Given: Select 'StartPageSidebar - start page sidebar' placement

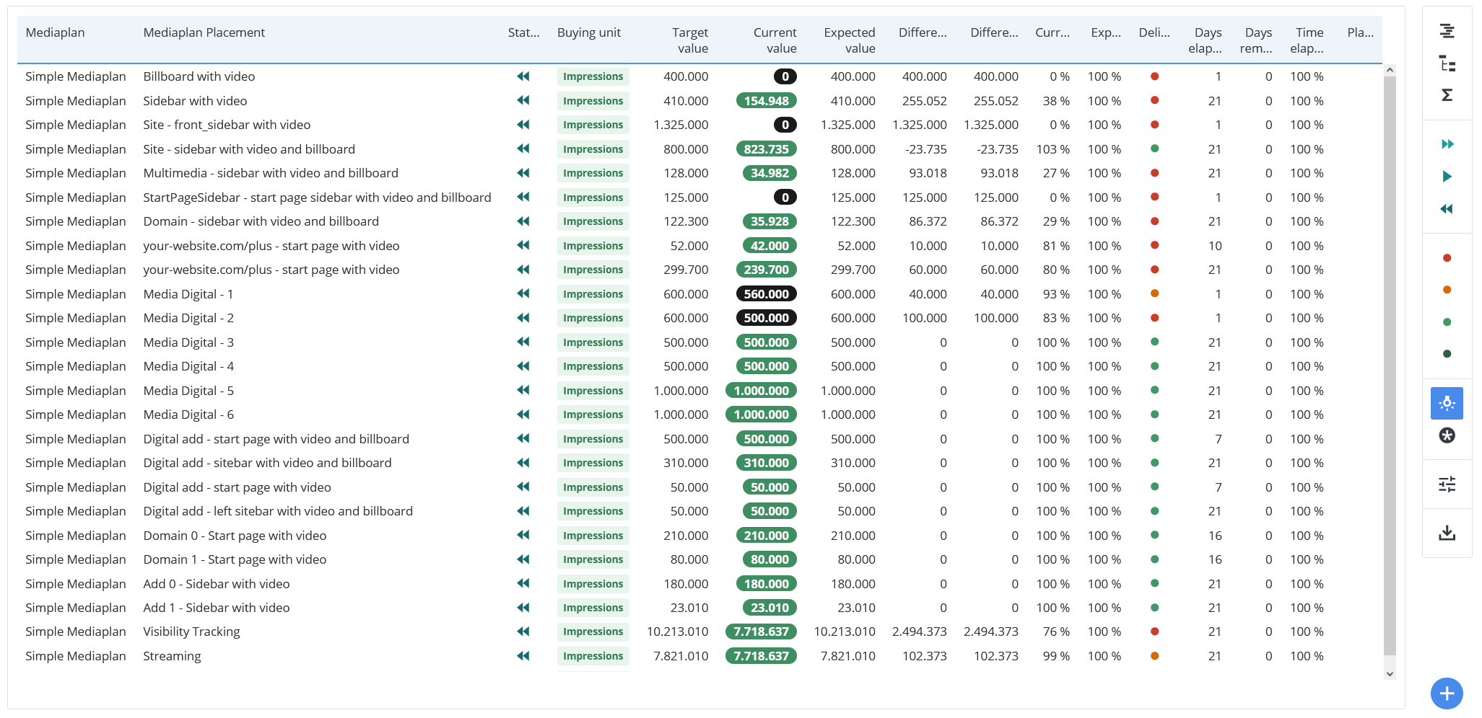Looking at the screenshot, I should click(317, 198).
